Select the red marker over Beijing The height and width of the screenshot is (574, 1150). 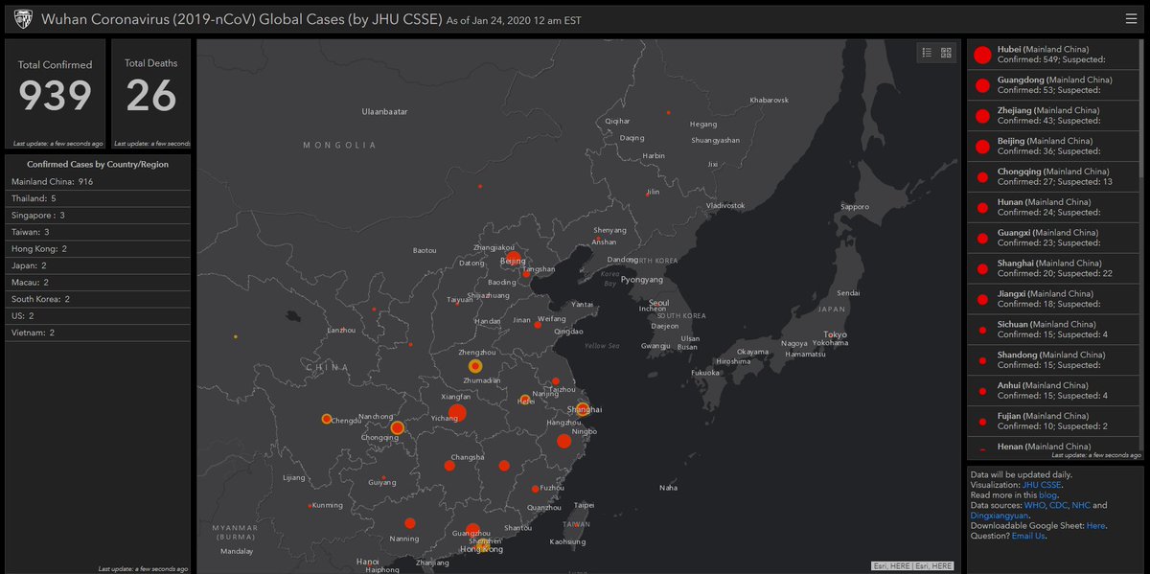click(x=514, y=258)
